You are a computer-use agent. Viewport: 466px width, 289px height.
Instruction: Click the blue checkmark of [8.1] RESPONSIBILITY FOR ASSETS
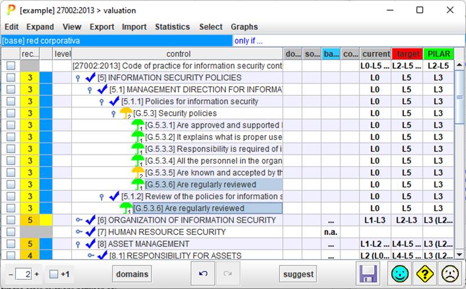pyautogui.click(x=102, y=255)
